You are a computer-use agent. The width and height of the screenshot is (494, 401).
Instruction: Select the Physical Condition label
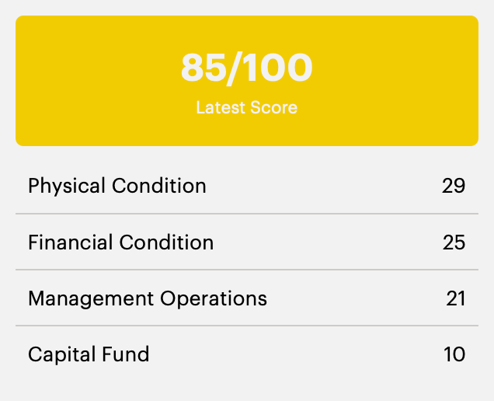pyautogui.click(x=117, y=186)
